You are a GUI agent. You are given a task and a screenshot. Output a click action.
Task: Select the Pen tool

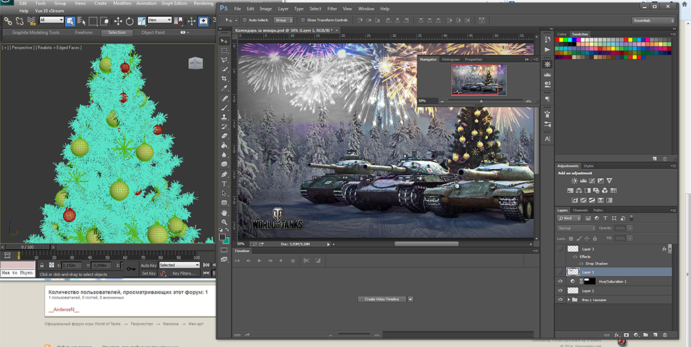[x=224, y=175]
